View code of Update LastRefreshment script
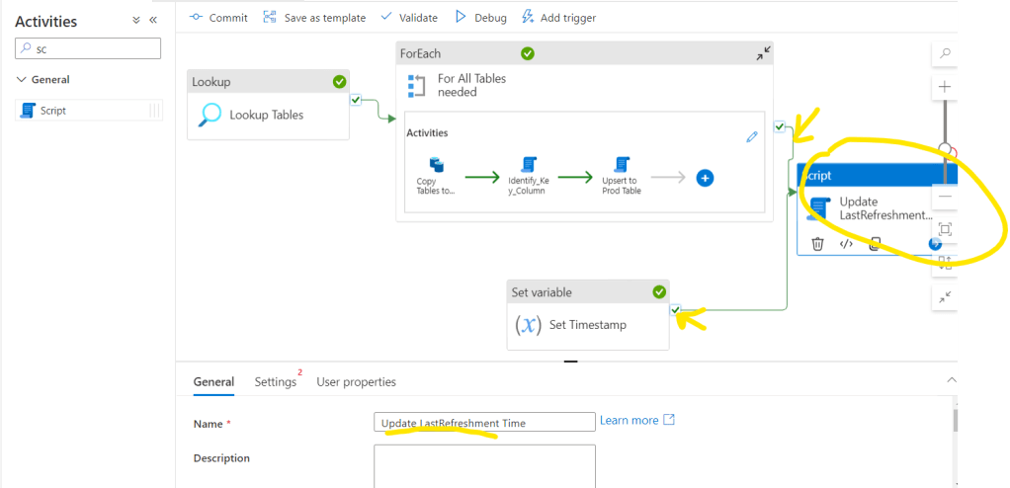 click(846, 244)
